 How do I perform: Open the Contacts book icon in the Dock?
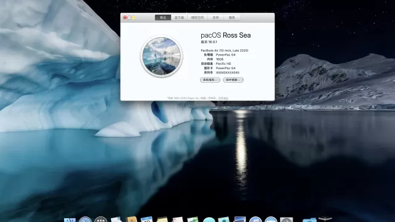coord(131,220)
